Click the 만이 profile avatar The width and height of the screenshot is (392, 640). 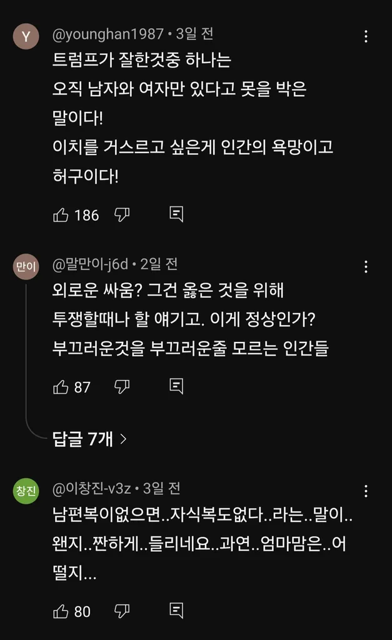click(26, 267)
